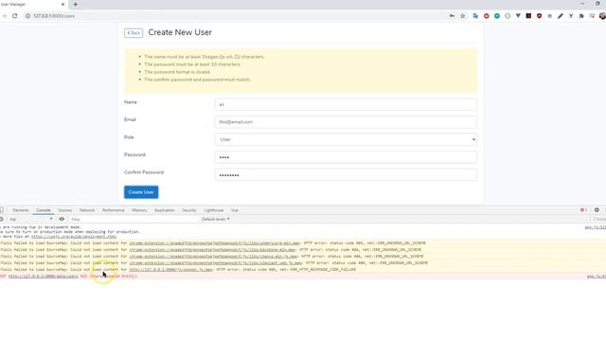Click the 'Create New User' heading
Image resolution: width=606 pixels, height=341 pixels.
click(x=180, y=32)
